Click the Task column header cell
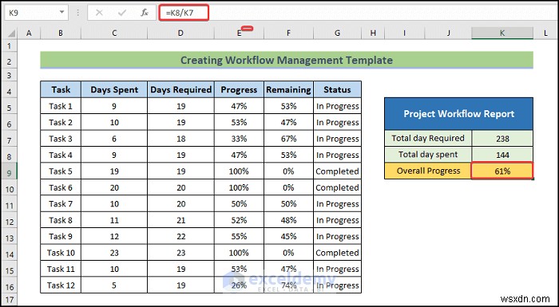 pos(61,89)
